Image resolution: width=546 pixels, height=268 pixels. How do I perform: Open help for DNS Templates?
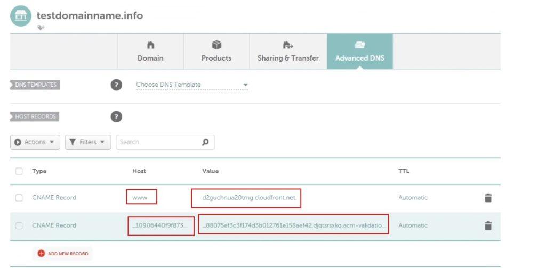pos(116,85)
